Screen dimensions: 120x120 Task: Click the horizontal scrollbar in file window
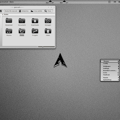(x=46, y=46)
